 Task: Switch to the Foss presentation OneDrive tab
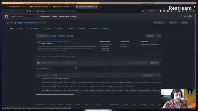(x=17, y=7)
